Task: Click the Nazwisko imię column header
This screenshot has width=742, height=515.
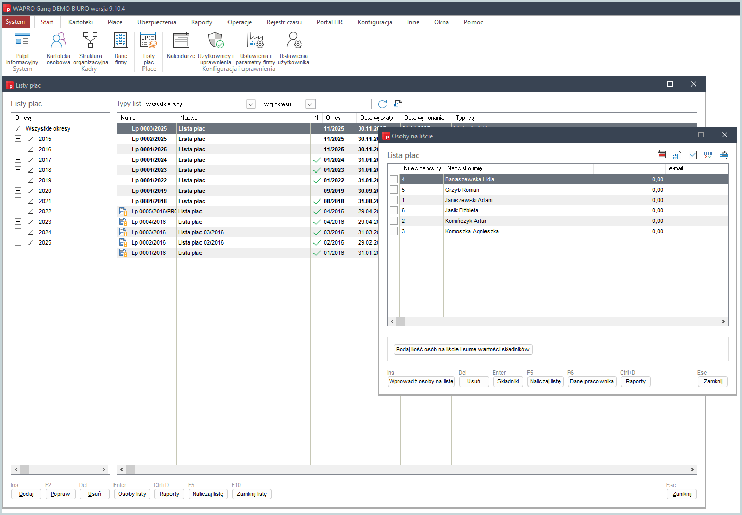Action: coord(518,168)
